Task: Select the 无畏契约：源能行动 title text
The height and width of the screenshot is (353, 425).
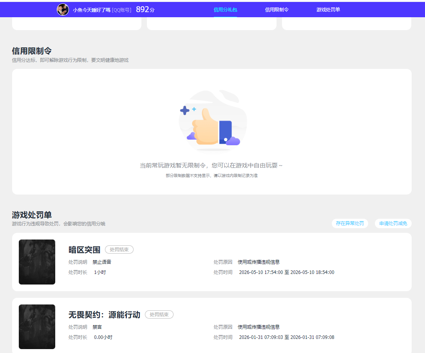Action: (104, 315)
